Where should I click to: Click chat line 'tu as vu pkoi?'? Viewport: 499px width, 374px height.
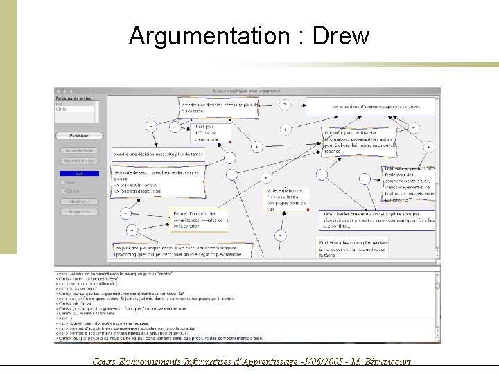tap(76, 289)
